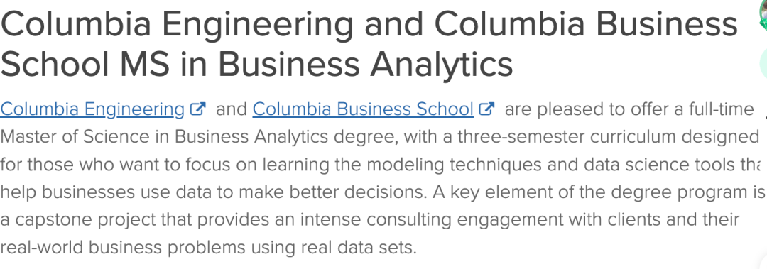Open the green gem avatar badge at top right
This screenshot has width=767, height=269.
click(x=763, y=15)
